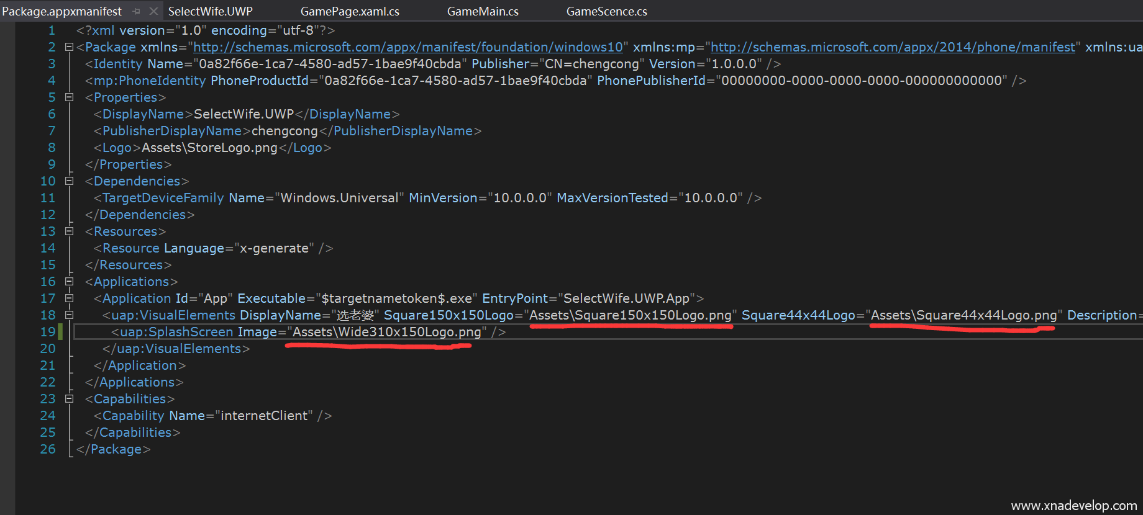Fold the Dependencies block
Image resolution: width=1143 pixels, height=515 pixels.
click(69, 181)
